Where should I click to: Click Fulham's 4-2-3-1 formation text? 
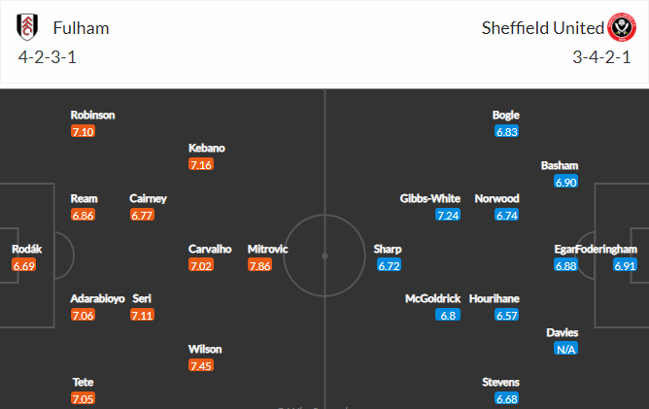click(x=48, y=57)
